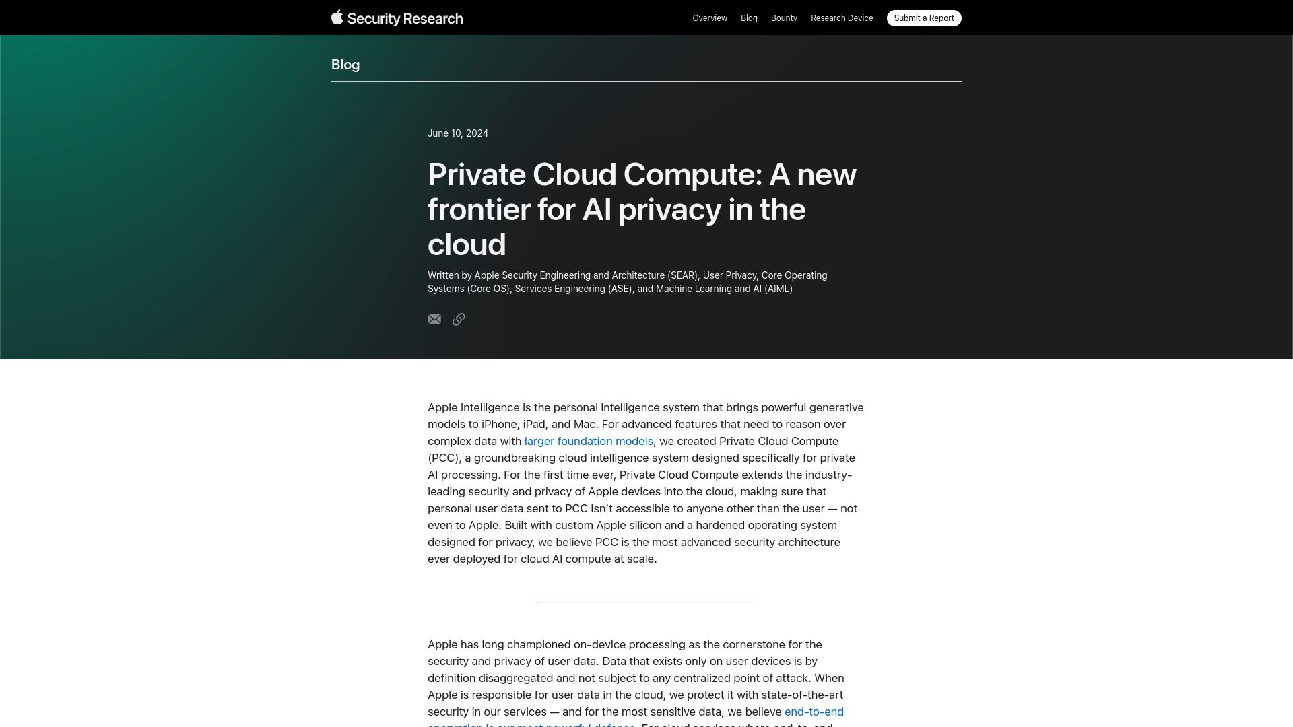
Task: Copy article link with chain icon
Action: coord(459,319)
